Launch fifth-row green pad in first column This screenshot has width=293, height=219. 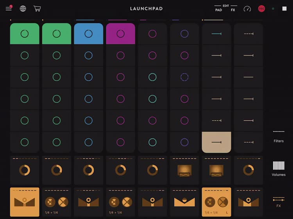tap(25, 120)
